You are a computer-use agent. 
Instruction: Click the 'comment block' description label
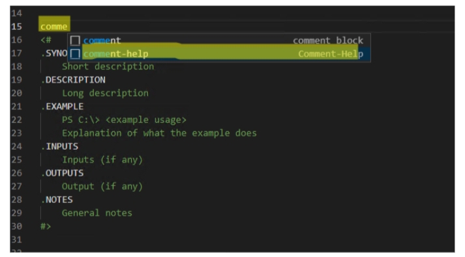(x=328, y=40)
